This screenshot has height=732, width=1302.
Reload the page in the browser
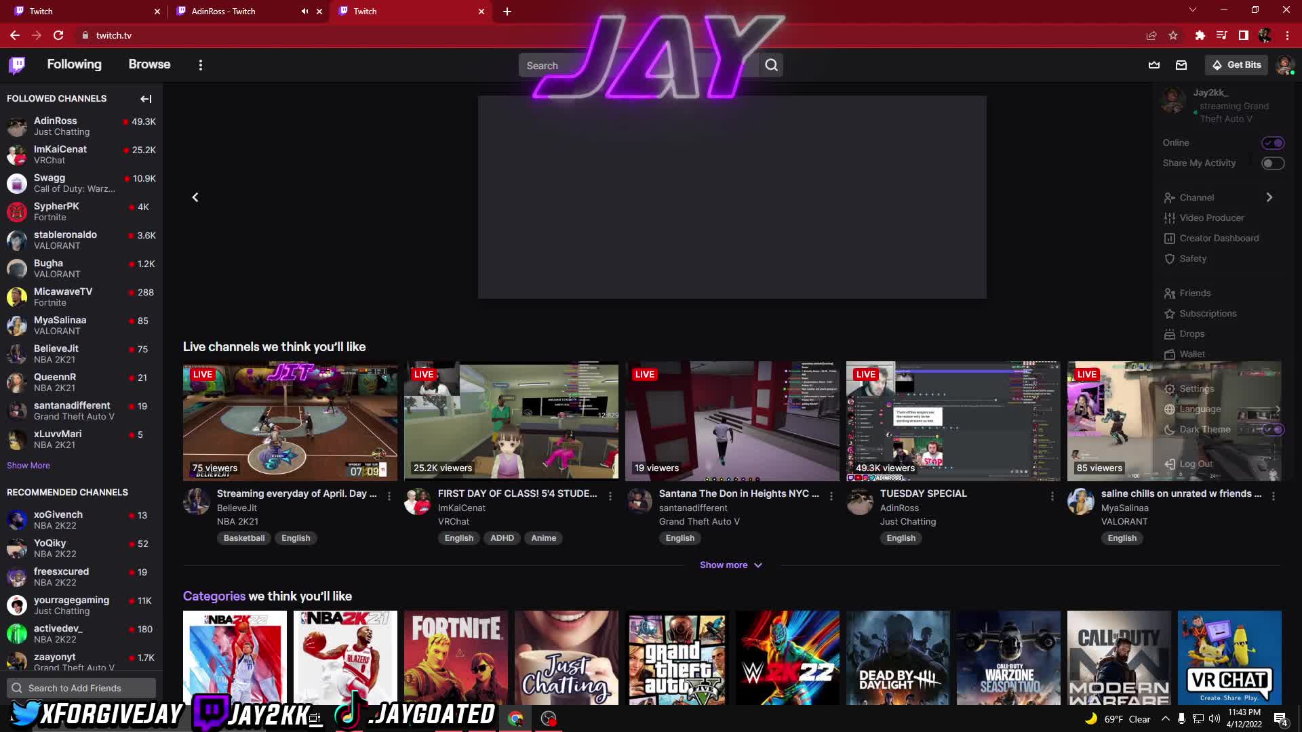(x=58, y=35)
